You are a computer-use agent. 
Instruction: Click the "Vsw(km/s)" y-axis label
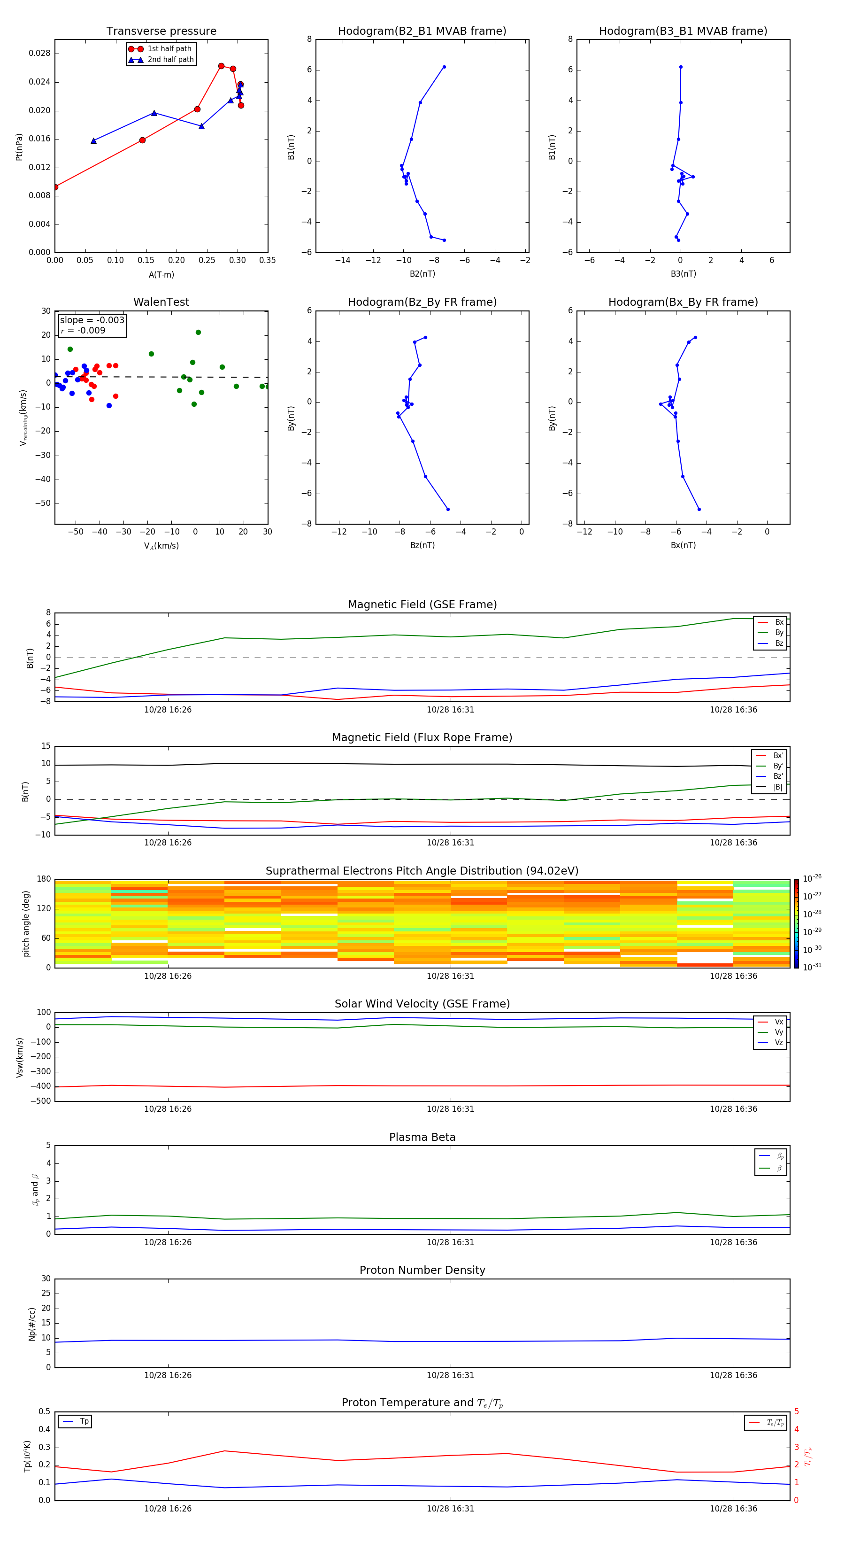[x=20, y=1057]
